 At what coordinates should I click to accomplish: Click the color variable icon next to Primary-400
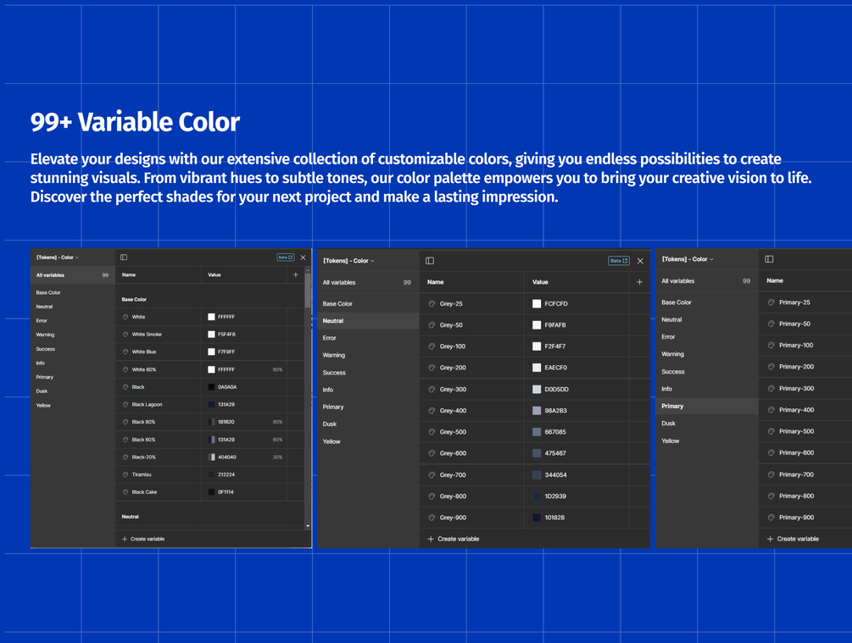pos(771,410)
